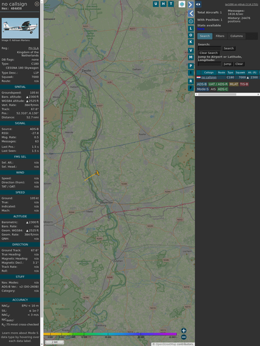Click the Jump to Airport input field
This screenshot has width=260, height=346.
(x=209, y=64)
